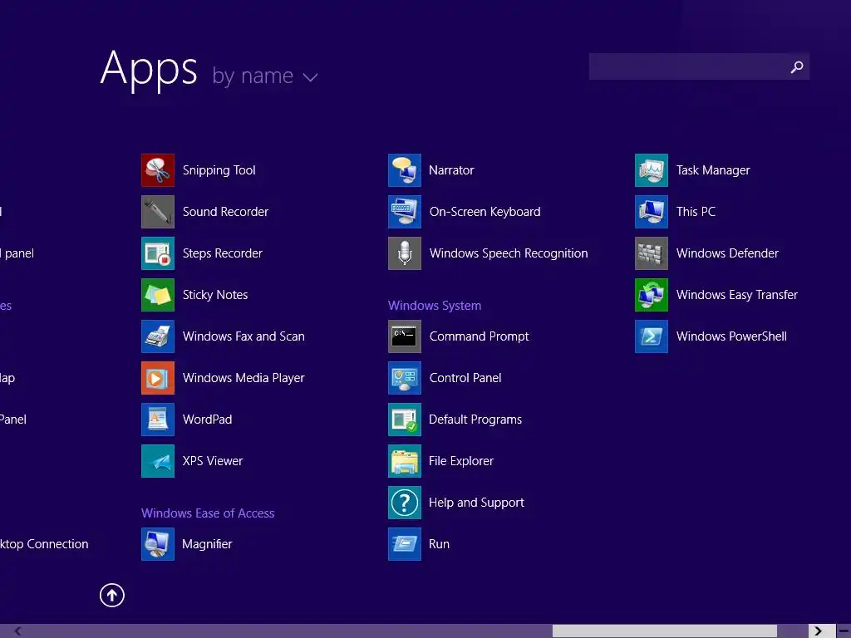Image resolution: width=851 pixels, height=638 pixels.
Task: Click the search magnifier icon
Action: [x=797, y=66]
